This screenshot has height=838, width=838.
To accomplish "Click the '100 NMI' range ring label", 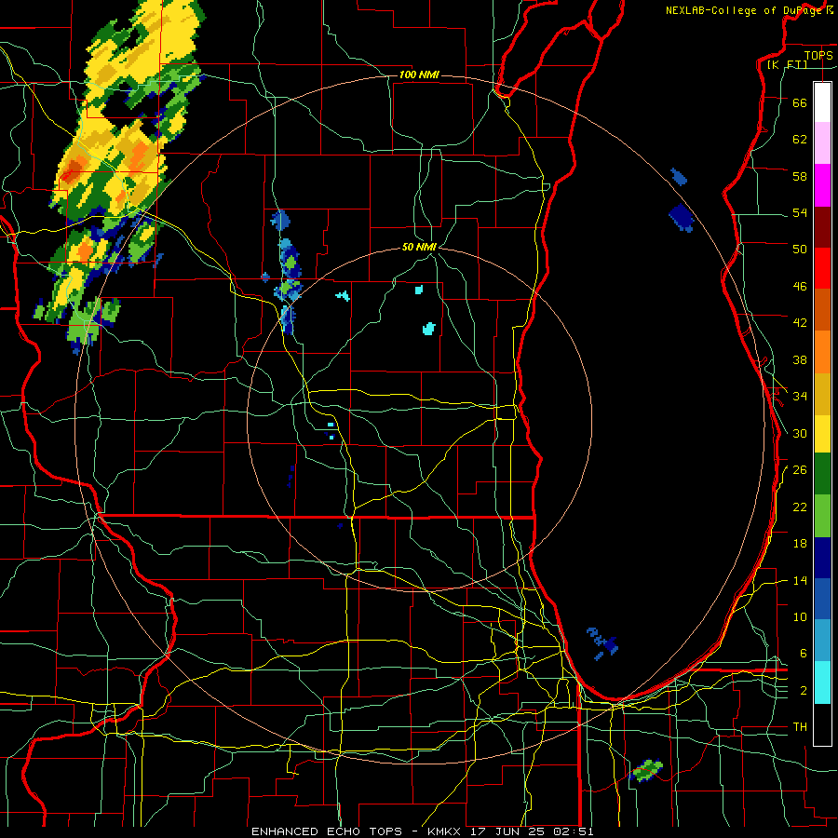I will point(419,74).
